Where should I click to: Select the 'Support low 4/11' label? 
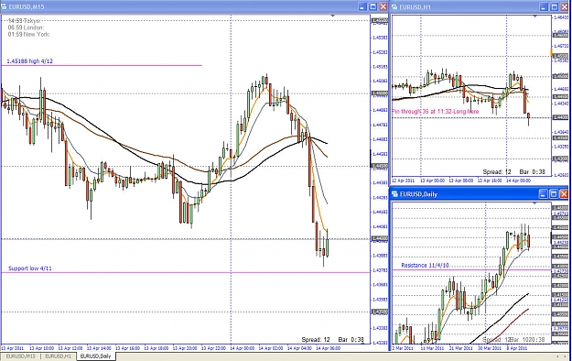point(30,268)
